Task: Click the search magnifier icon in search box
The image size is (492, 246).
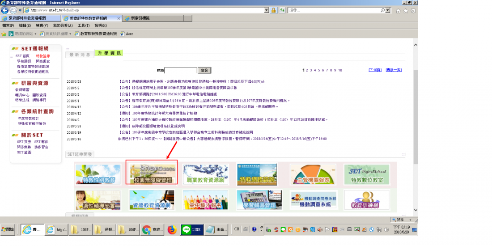Action: tap(383, 10)
